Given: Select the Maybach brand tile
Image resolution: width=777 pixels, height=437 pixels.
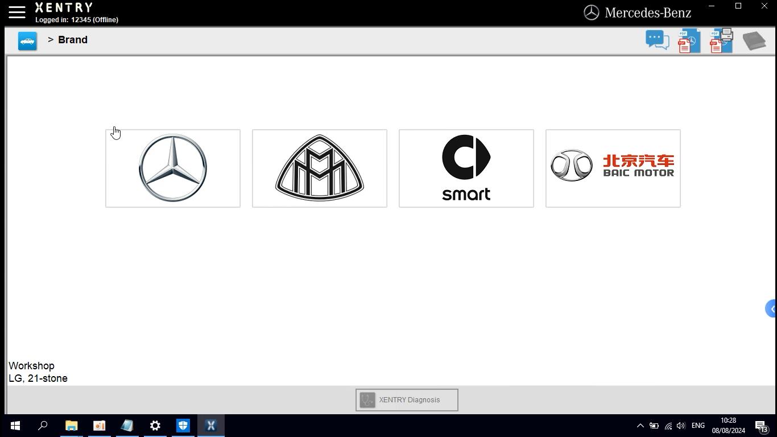Looking at the screenshot, I should 320,168.
